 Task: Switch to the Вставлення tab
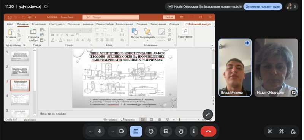(38, 24)
